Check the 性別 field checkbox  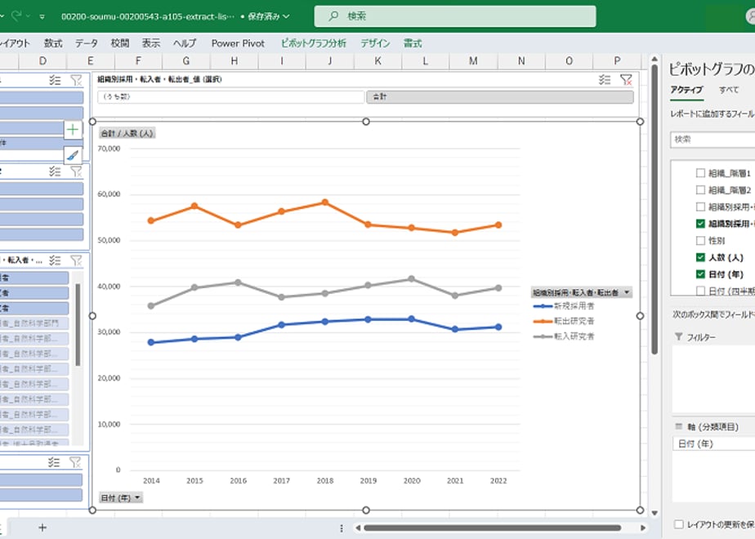tap(700, 240)
